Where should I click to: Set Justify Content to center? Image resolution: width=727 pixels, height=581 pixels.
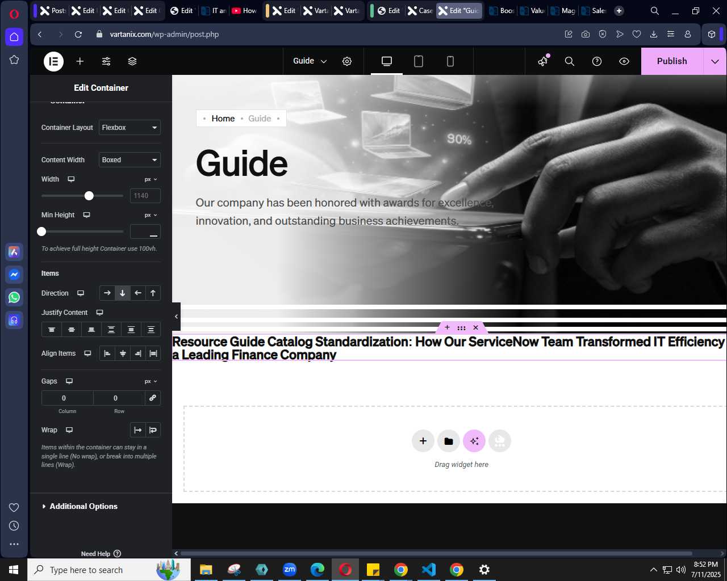coord(72,330)
